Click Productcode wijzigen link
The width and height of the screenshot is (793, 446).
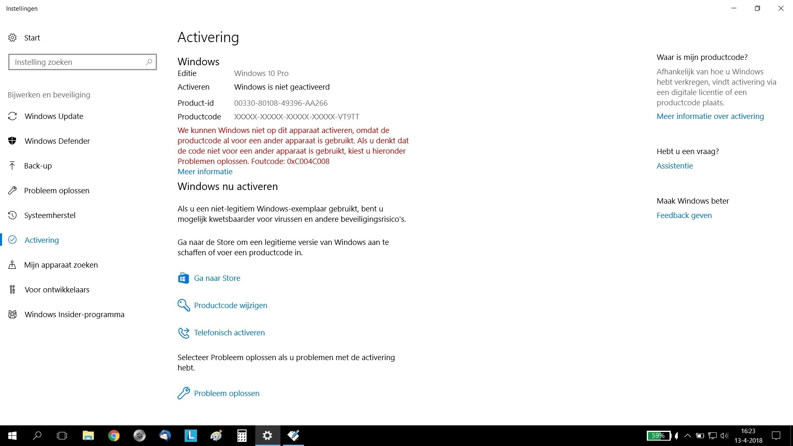(230, 305)
